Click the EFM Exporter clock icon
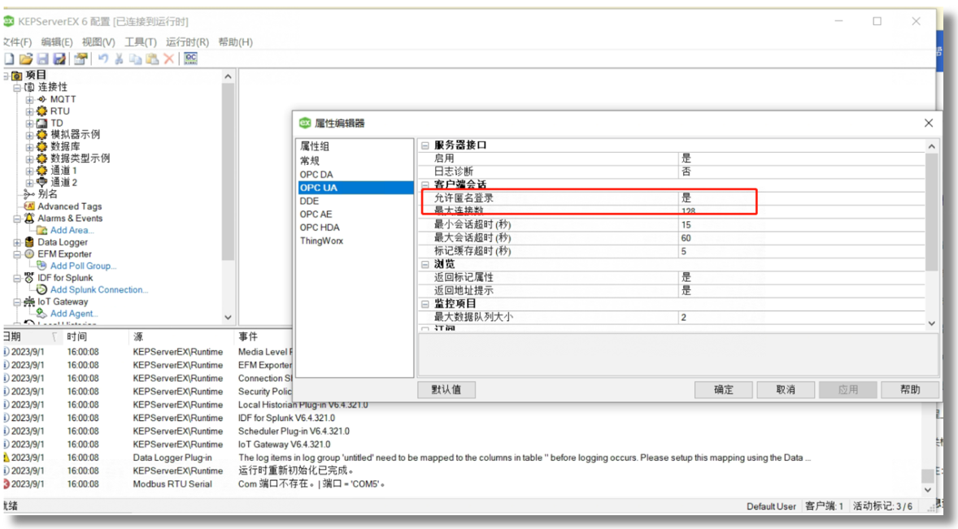 pos(29,254)
